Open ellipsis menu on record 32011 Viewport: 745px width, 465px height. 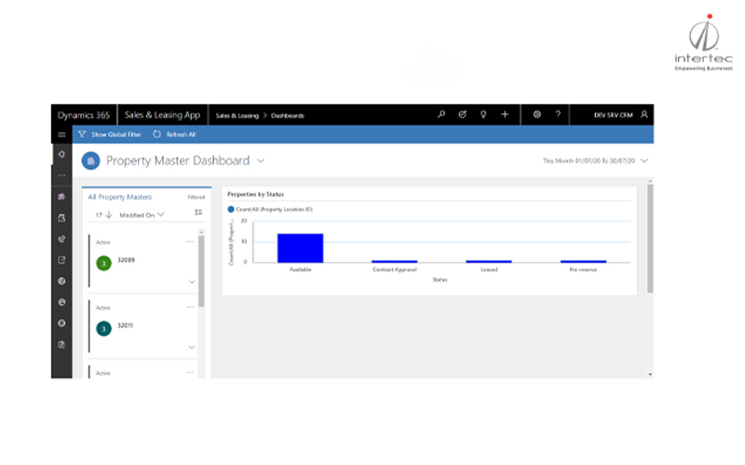click(191, 307)
